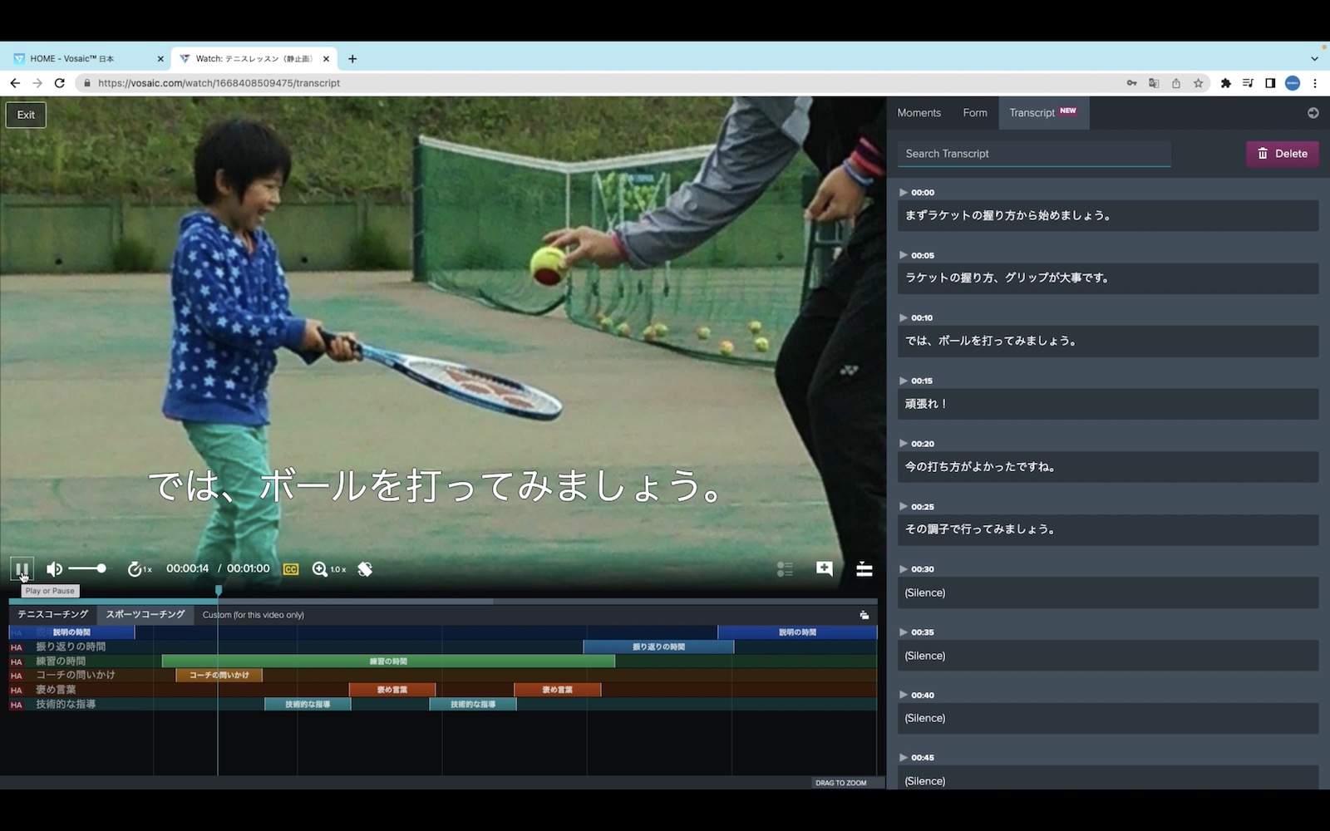
Task: Click the rotate video icon
Action: click(x=365, y=569)
